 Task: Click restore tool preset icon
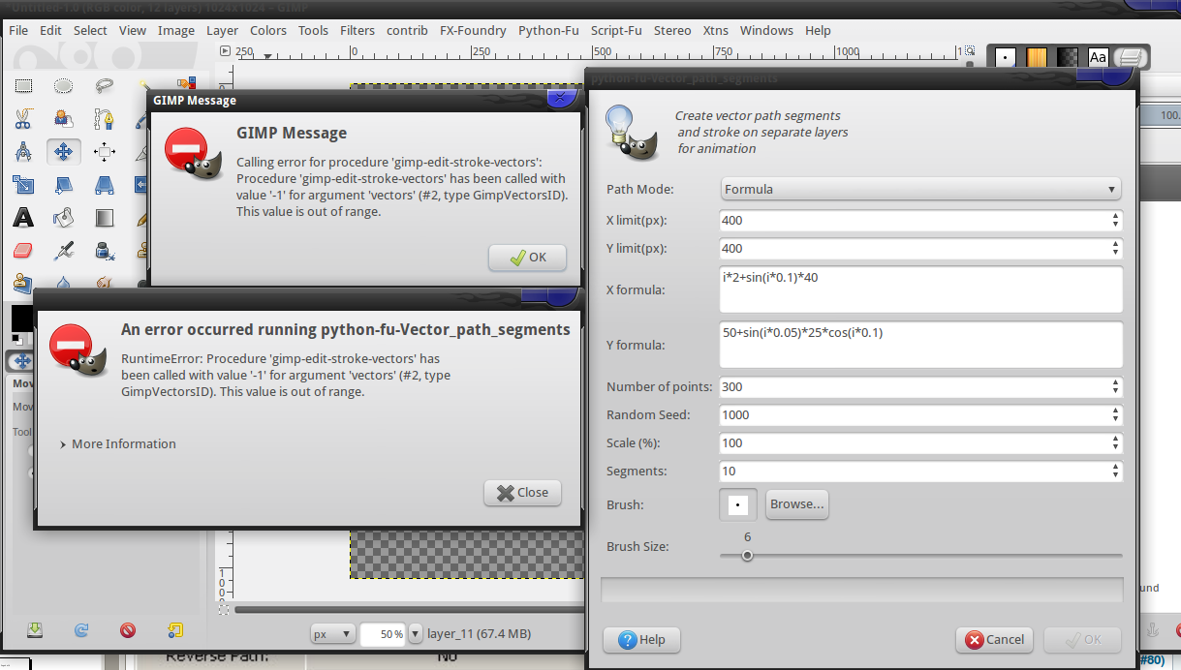(81, 630)
